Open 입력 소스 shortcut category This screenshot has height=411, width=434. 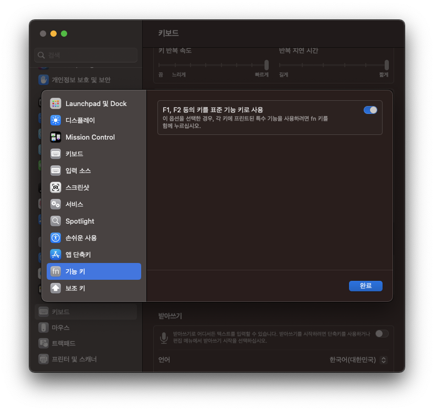click(x=94, y=171)
